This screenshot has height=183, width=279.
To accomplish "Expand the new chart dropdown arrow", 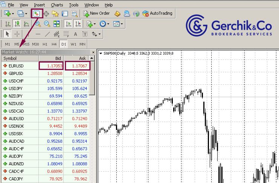I will coord(13,14).
